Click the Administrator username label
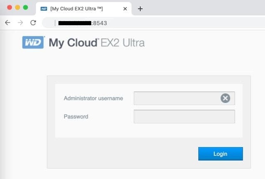Viewport: 265px width, 179px height. click(x=93, y=98)
